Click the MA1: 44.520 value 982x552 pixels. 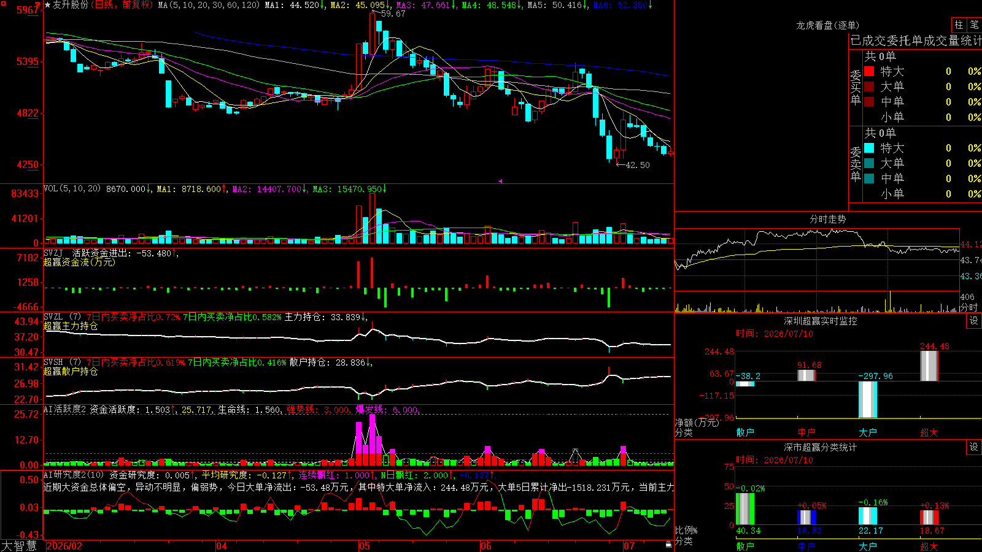pyautogui.click(x=295, y=5)
